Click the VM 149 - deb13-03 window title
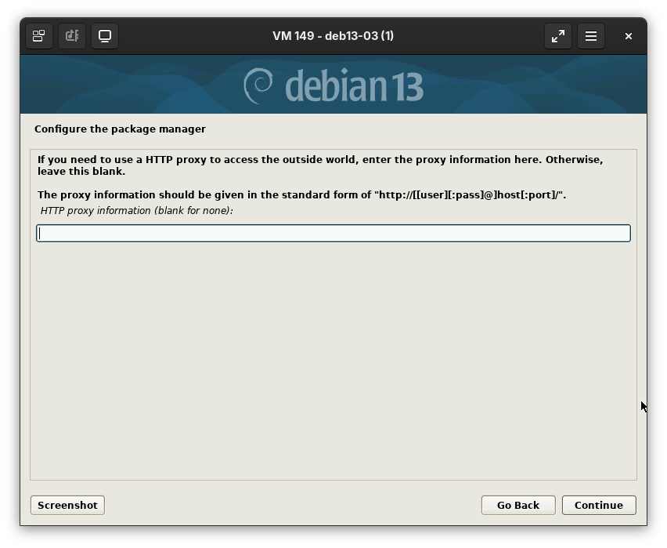Screen dimensions: 667x548 pos(333,36)
